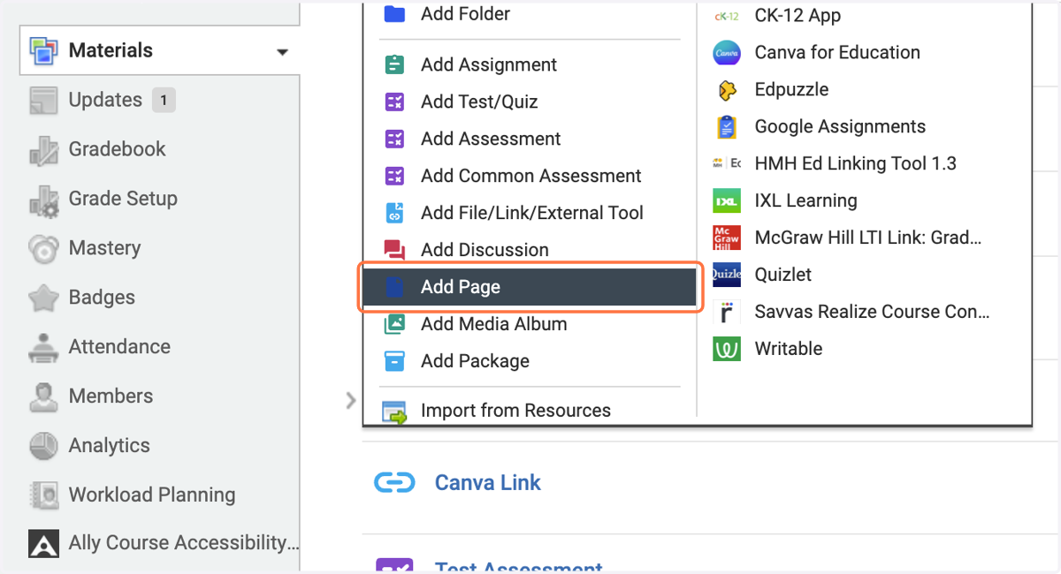Open the Canva Link material
Viewport: 1061px width, 574px height.
[x=487, y=483]
